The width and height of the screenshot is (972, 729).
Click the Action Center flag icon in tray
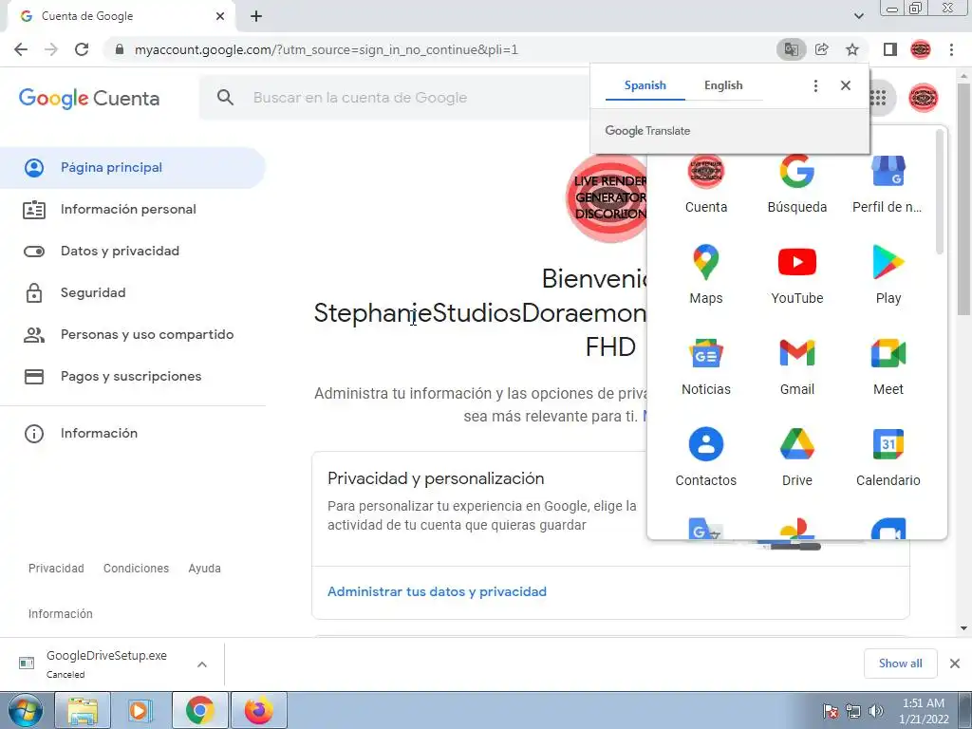pyautogui.click(x=831, y=711)
